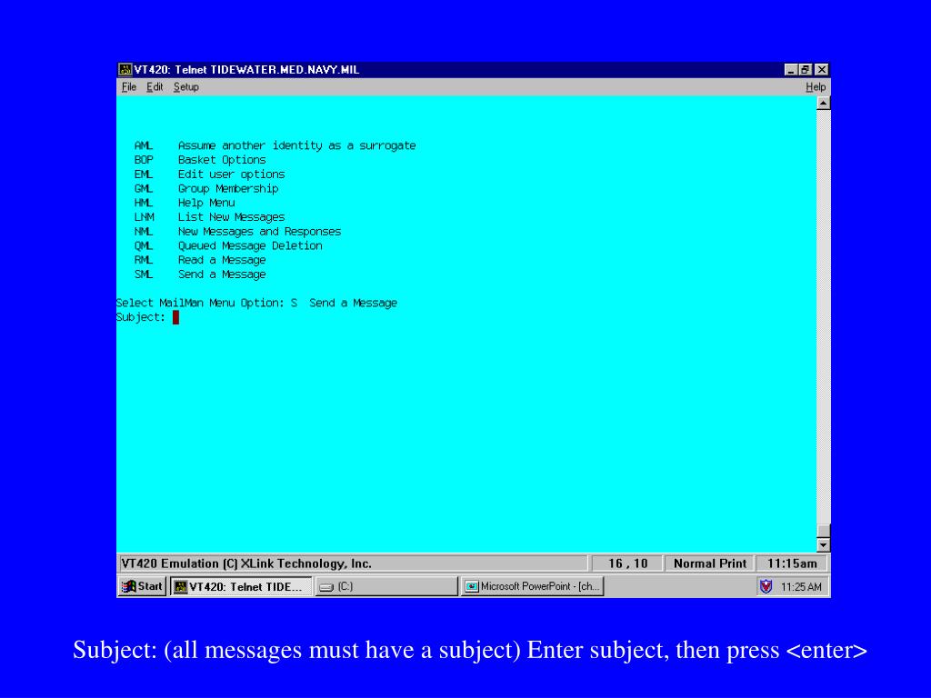Click NML New Messages and Responses line

[237, 232]
